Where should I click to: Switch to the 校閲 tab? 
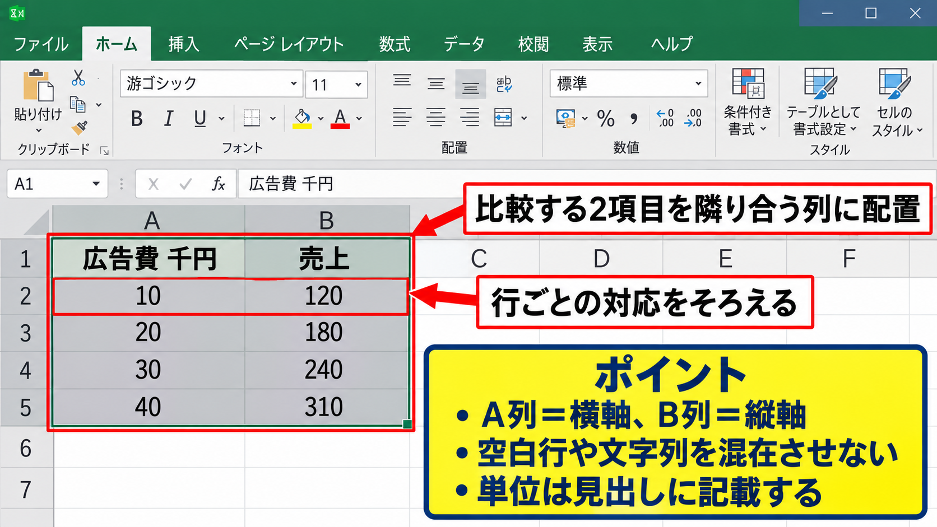[533, 44]
